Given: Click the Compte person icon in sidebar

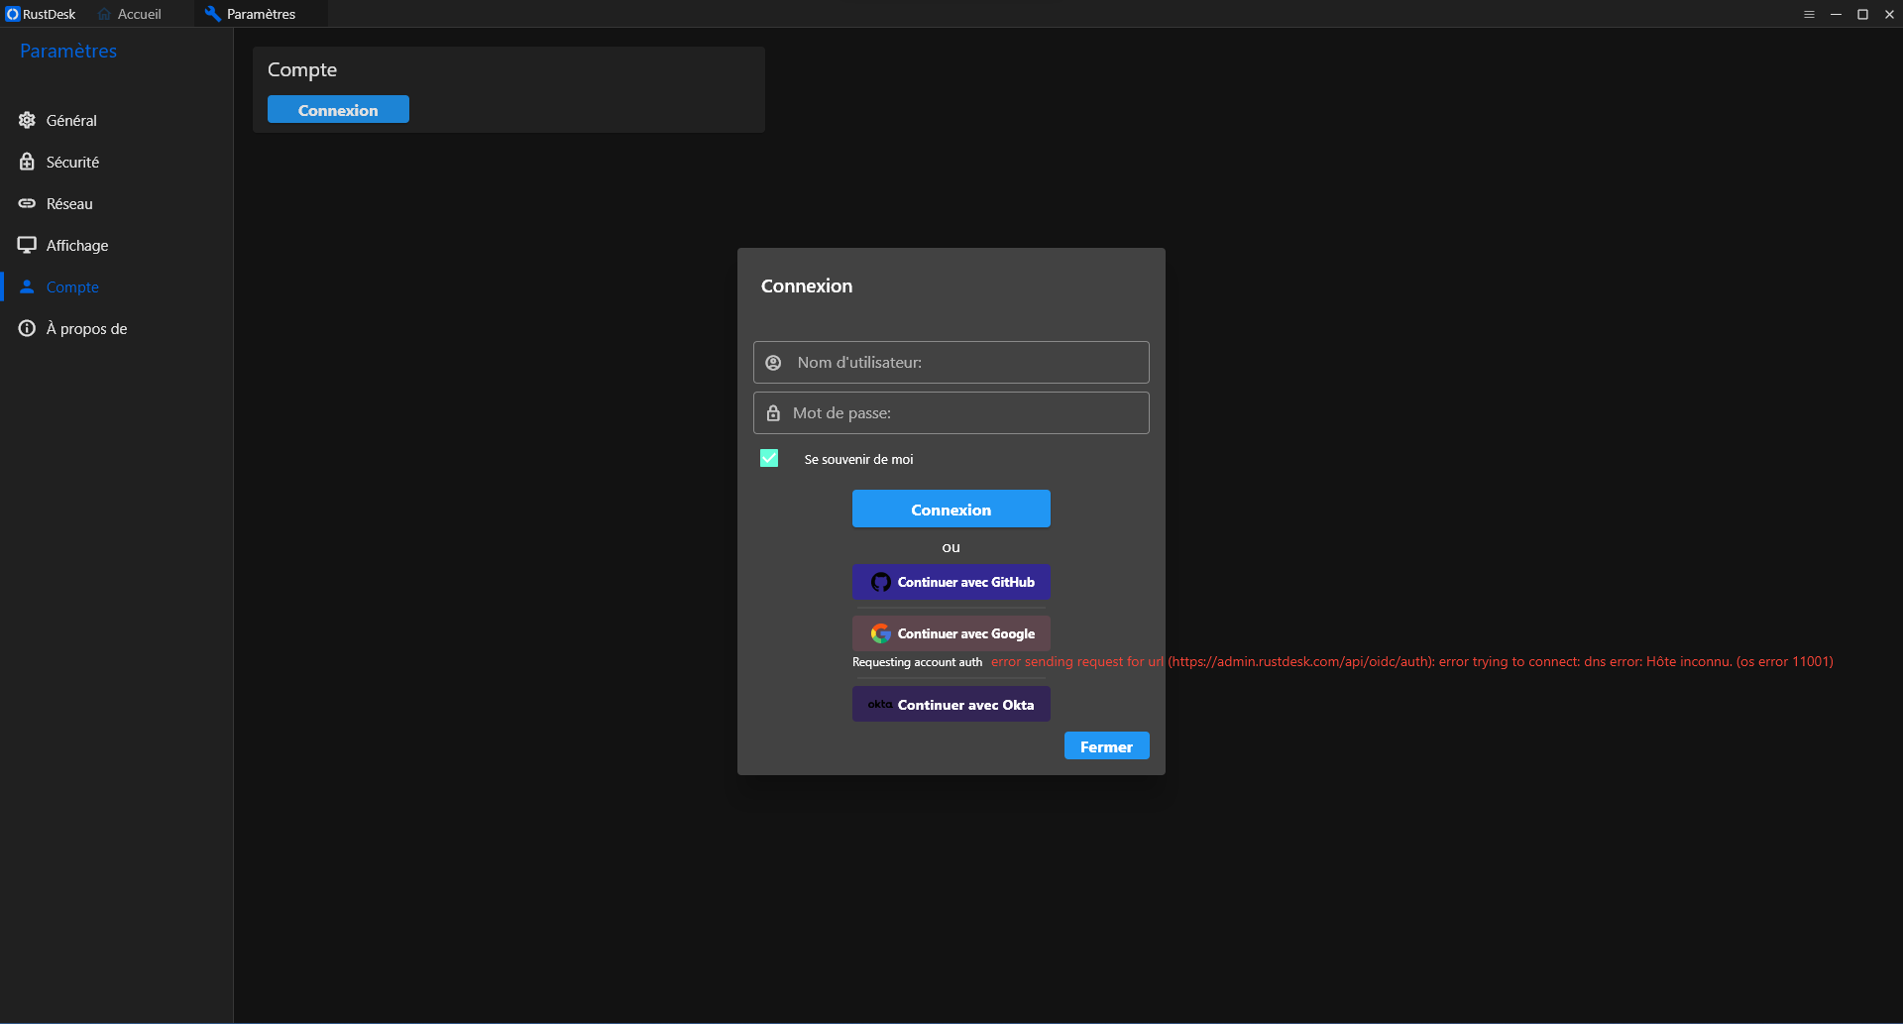Looking at the screenshot, I should 27,286.
